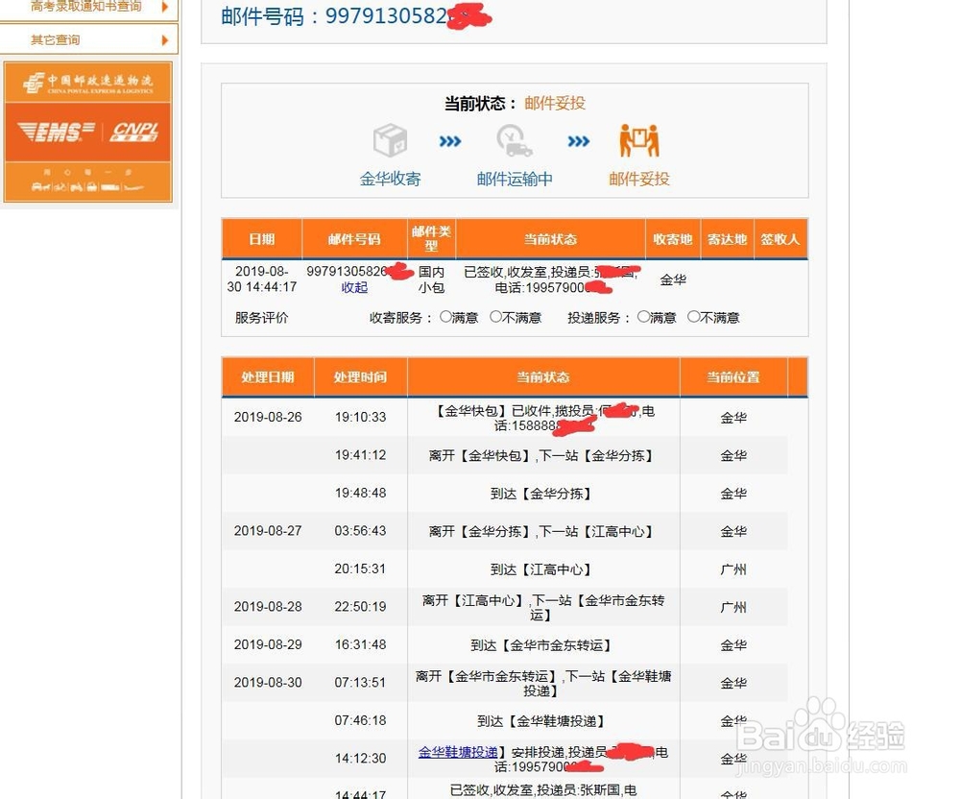The height and width of the screenshot is (799, 960).
Task: Click the EMS CNPL banner image
Action: (x=88, y=132)
